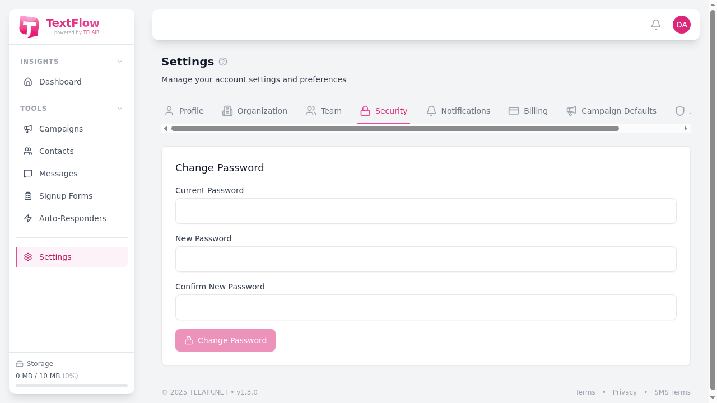Select the Campaigns megaphone icon
This screenshot has width=717, height=403.
(x=28, y=129)
